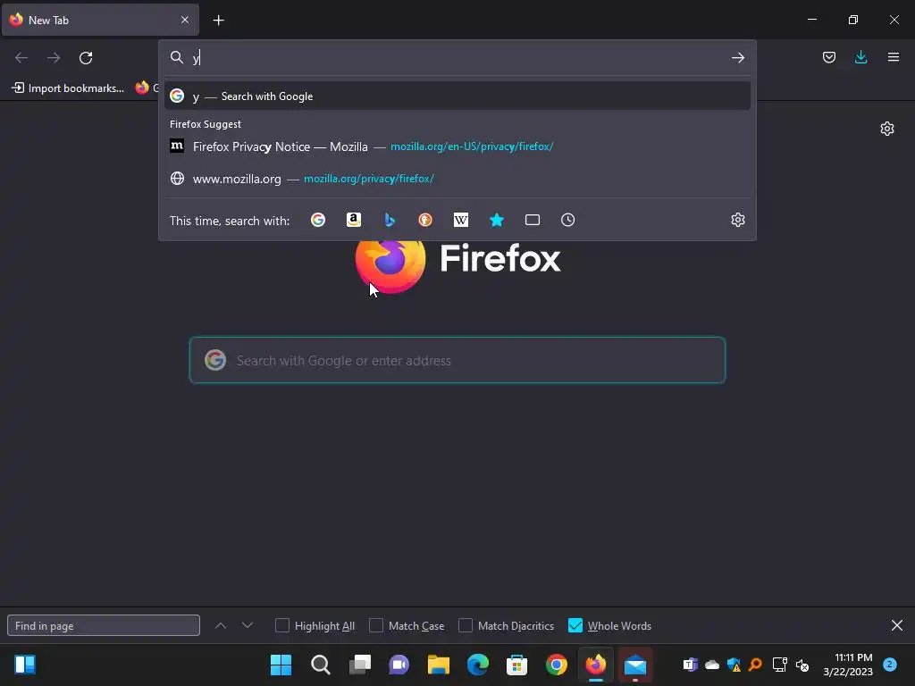This screenshot has width=915, height=686.
Task: Close the find bar
Action: point(897,625)
